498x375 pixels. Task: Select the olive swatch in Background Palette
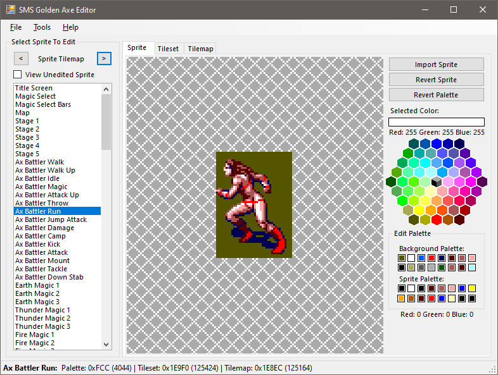(402, 258)
